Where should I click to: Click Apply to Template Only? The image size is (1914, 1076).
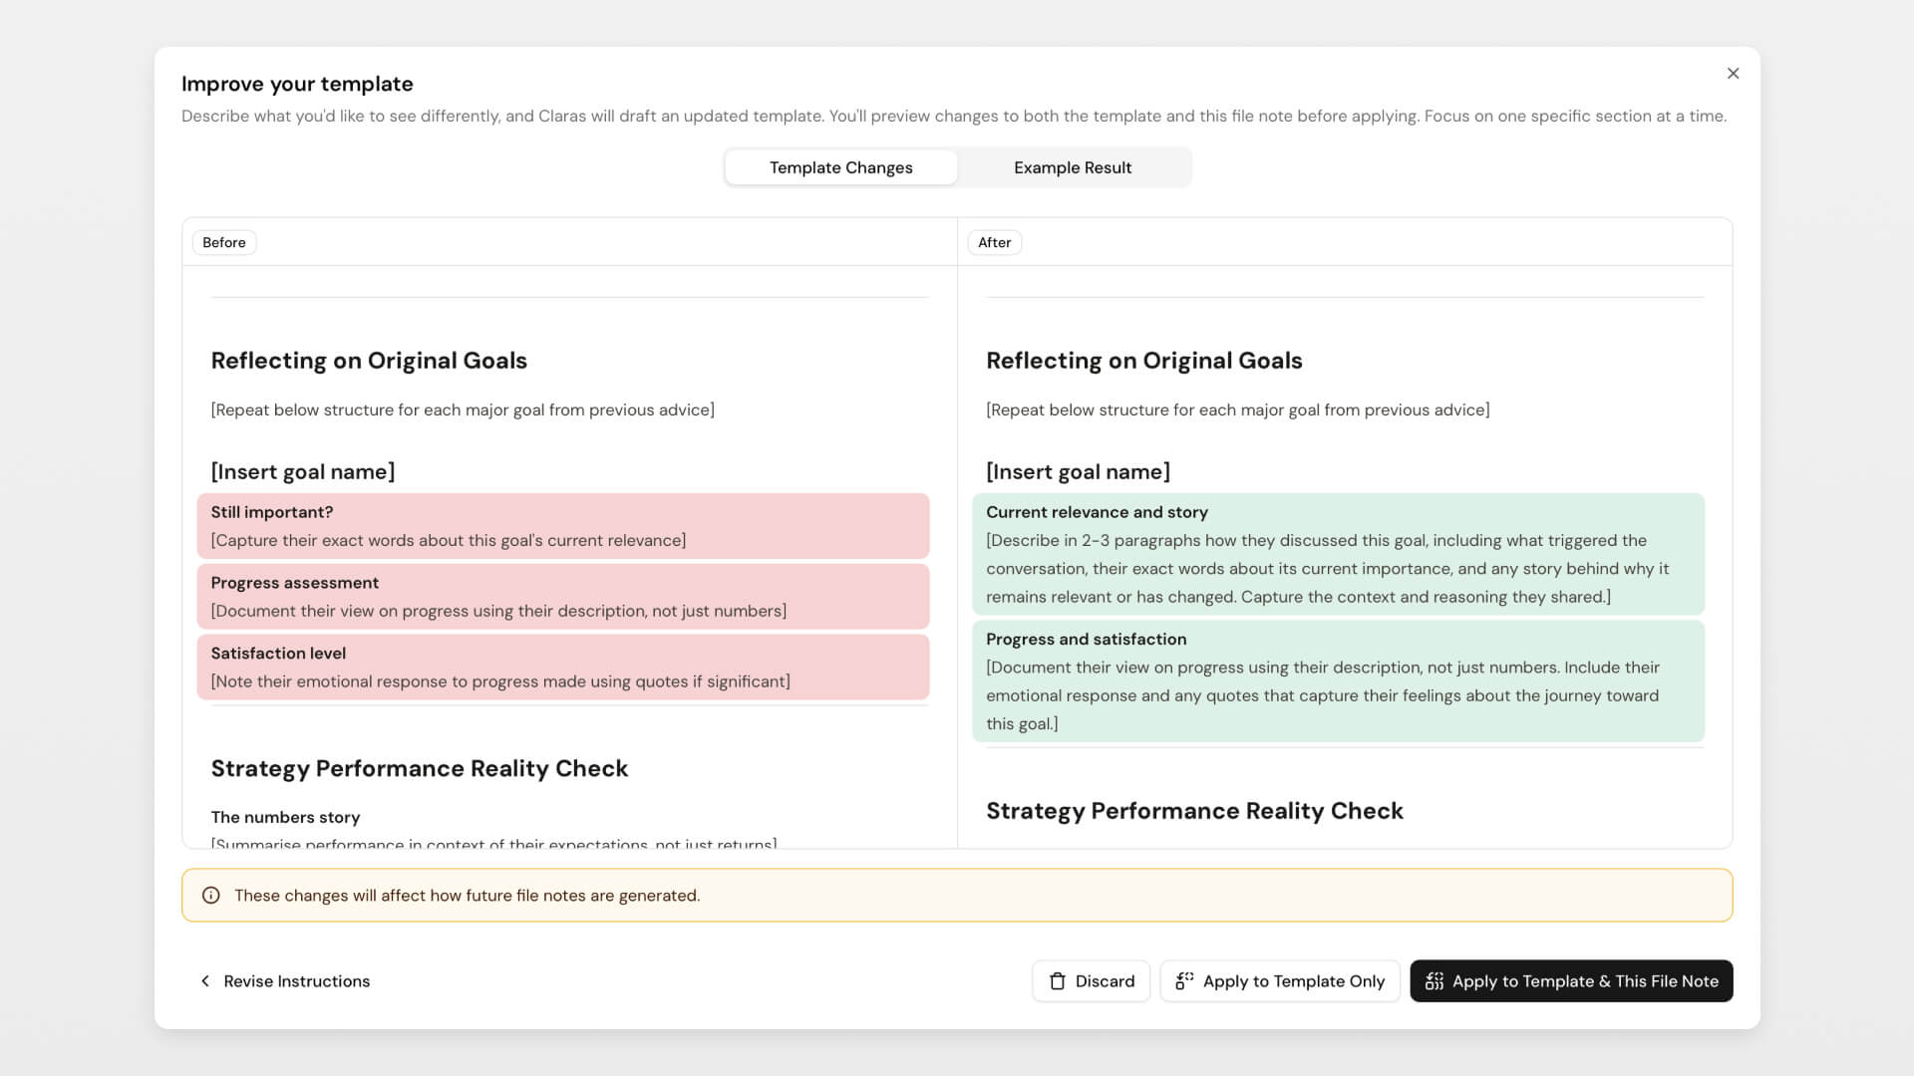pyautogui.click(x=1280, y=980)
